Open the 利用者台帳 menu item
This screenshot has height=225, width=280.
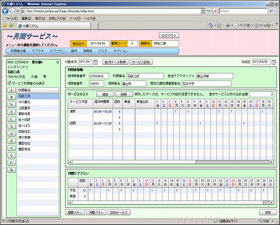click(x=18, y=51)
